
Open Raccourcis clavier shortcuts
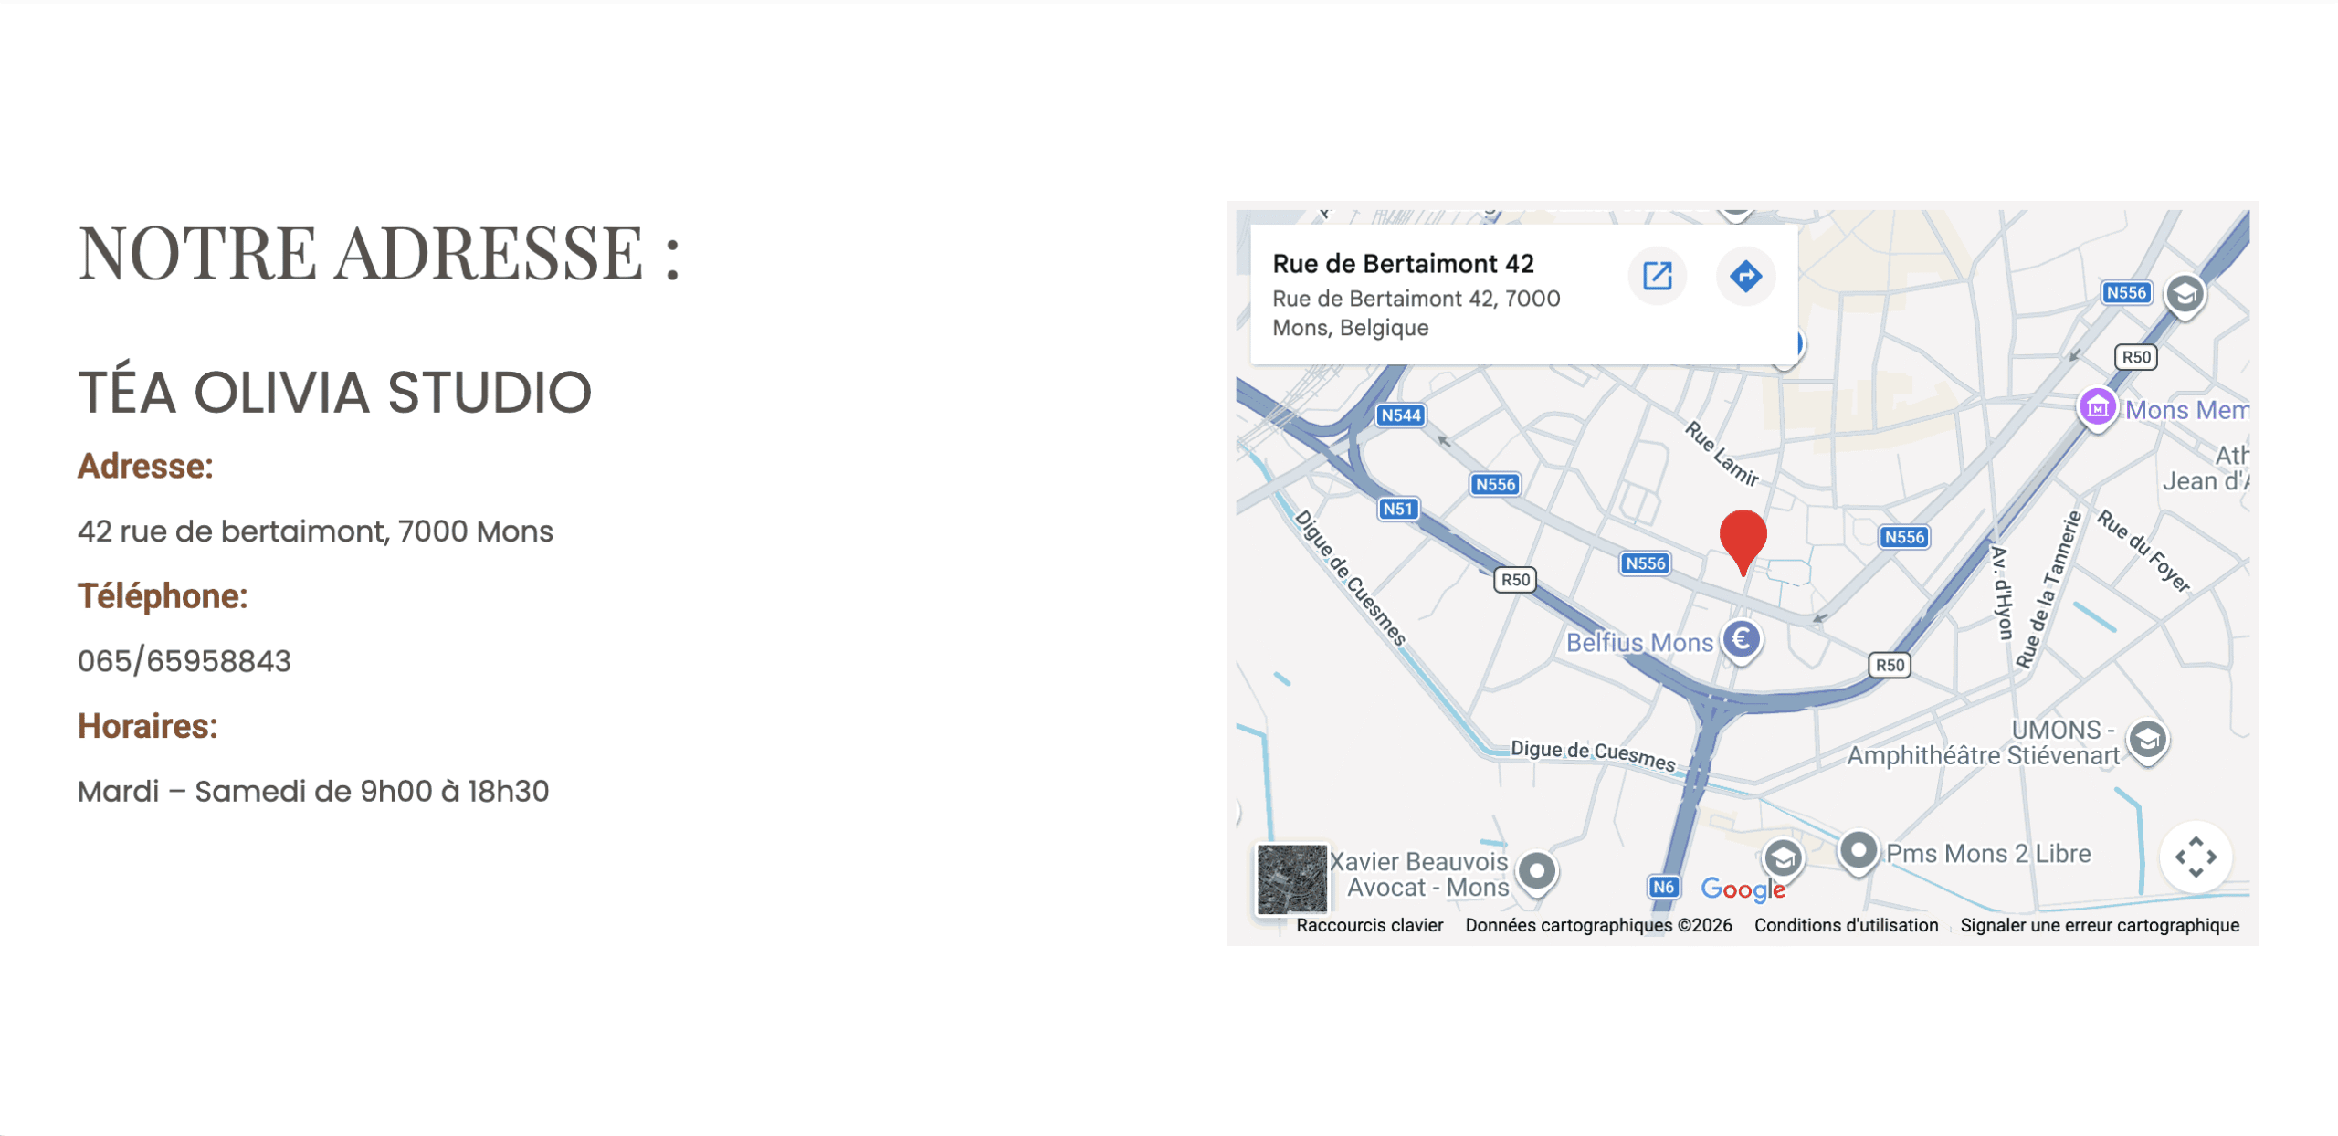[1369, 925]
